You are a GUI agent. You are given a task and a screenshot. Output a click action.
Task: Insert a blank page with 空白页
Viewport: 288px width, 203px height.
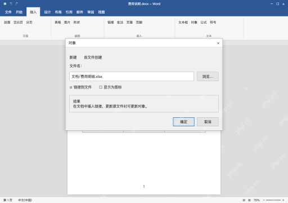18,22
